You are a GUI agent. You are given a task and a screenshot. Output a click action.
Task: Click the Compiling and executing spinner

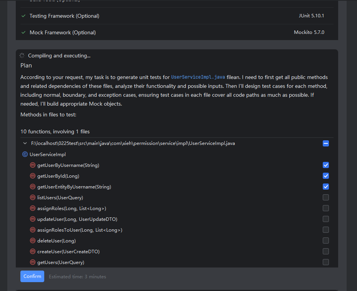tap(22, 56)
